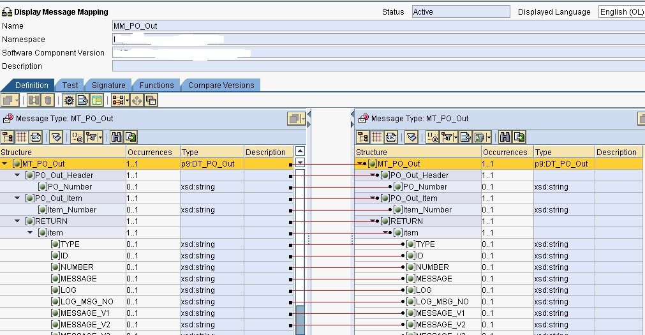The height and width of the screenshot is (335, 645).
Task: Switch source structure to tree view
Action: pyautogui.click(x=8, y=137)
